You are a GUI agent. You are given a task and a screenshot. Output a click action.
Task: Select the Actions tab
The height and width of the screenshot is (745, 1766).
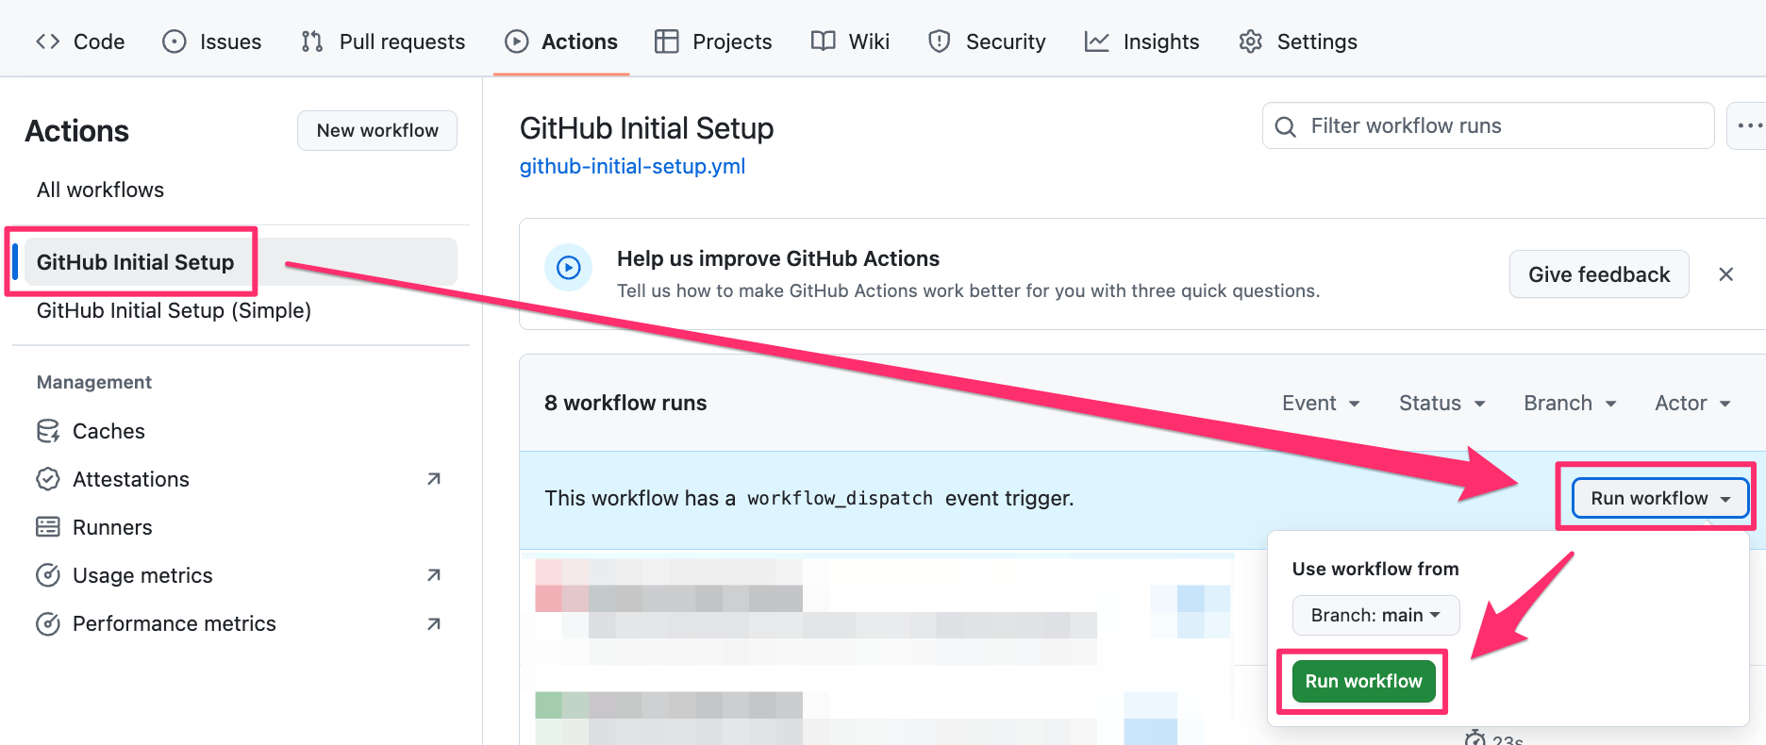pos(561,41)
